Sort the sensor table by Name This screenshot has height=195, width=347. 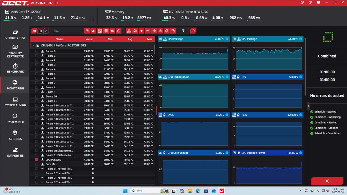pos(59,39)
